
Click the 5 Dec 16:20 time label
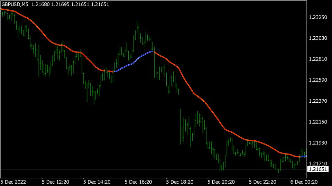138,182
